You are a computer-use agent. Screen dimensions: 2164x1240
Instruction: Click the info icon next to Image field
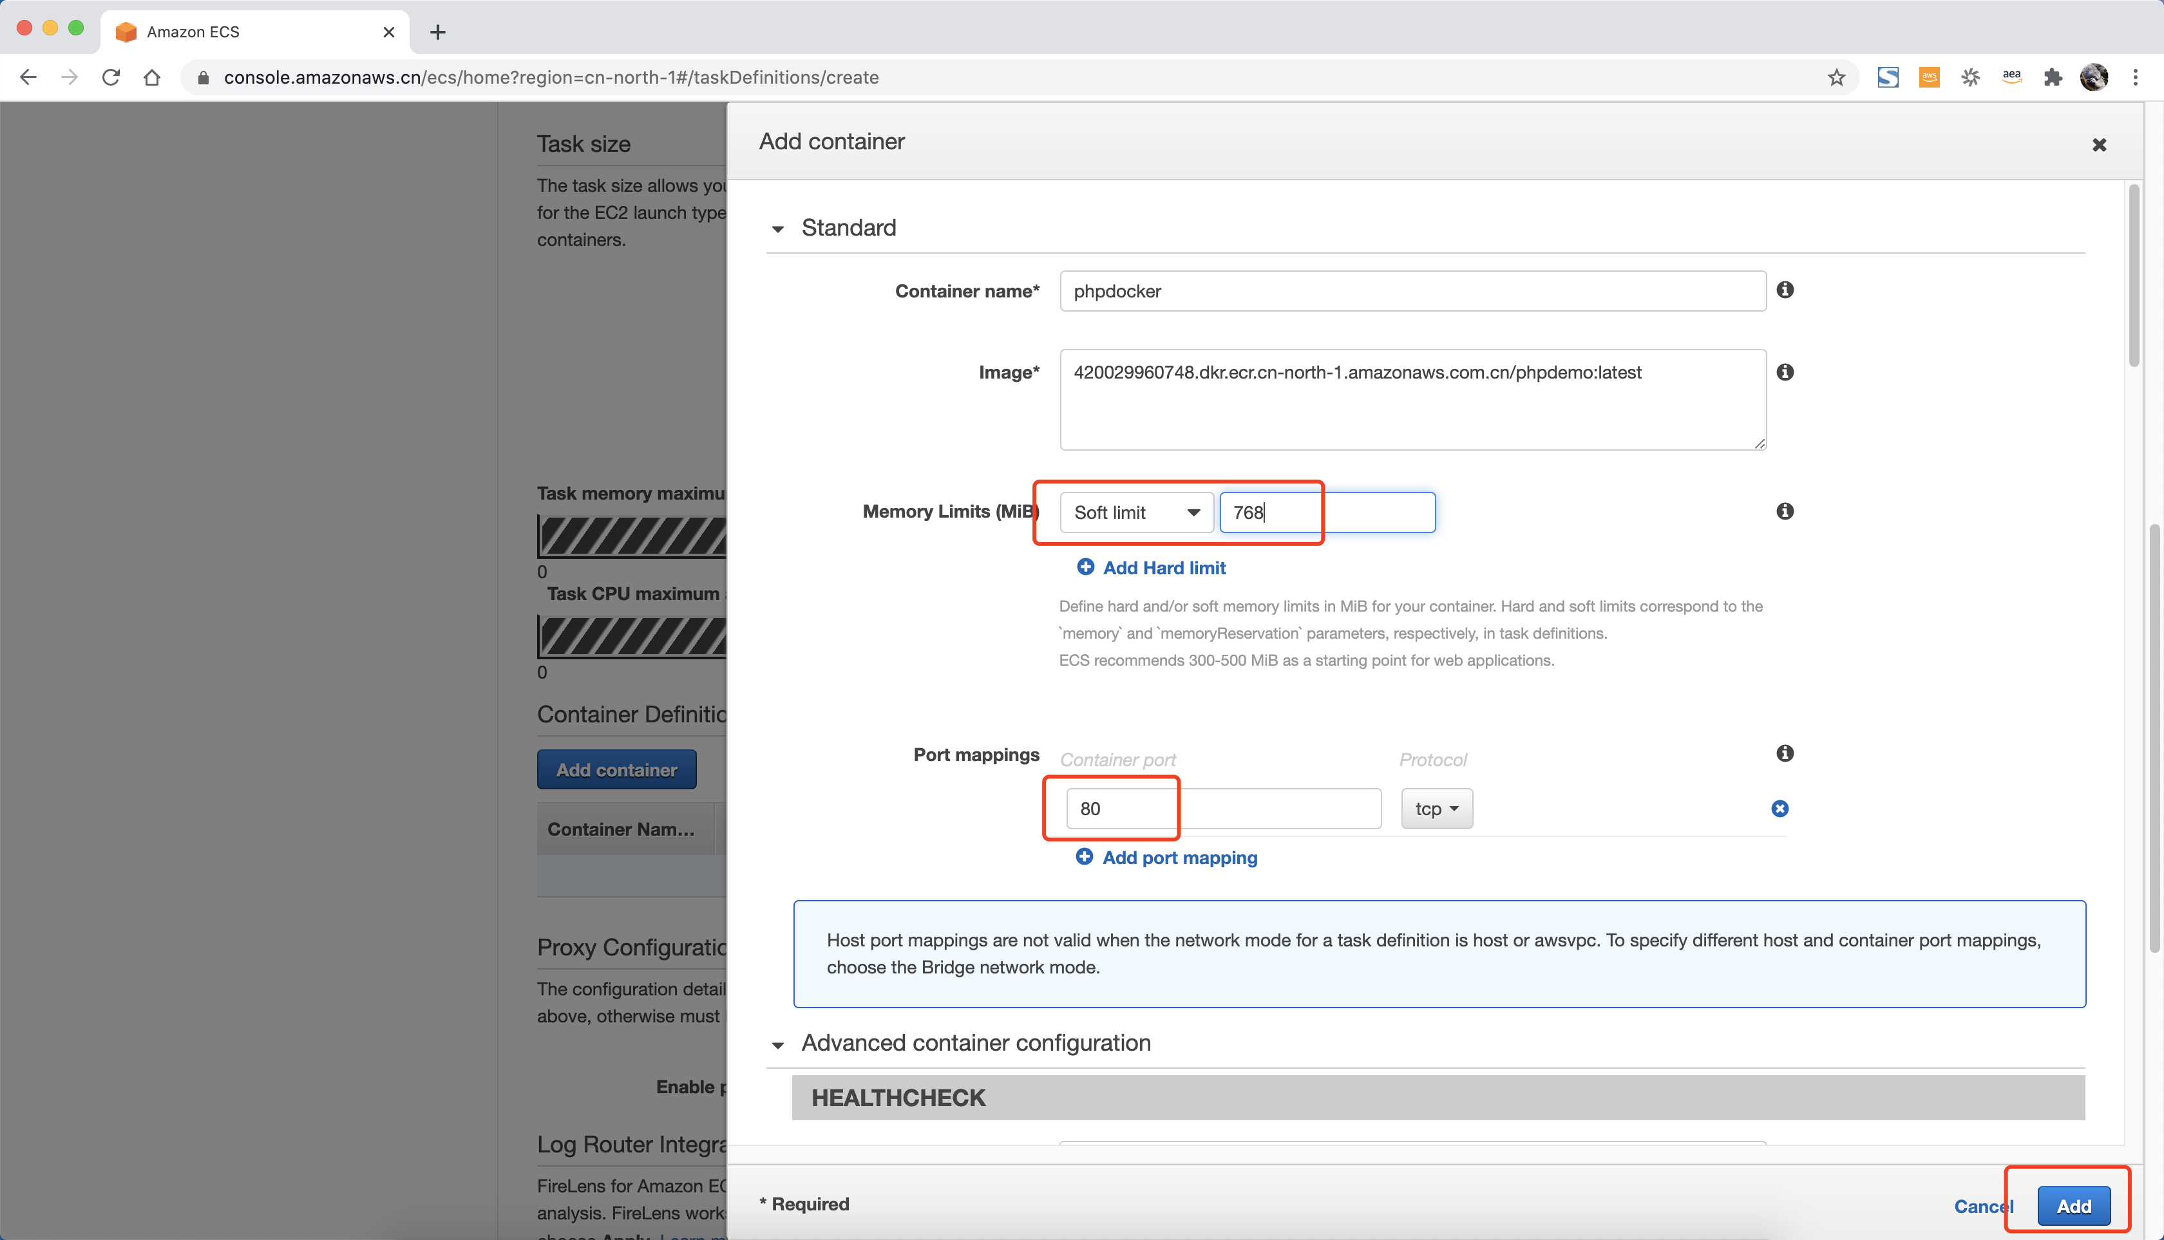click(1785, 370)
